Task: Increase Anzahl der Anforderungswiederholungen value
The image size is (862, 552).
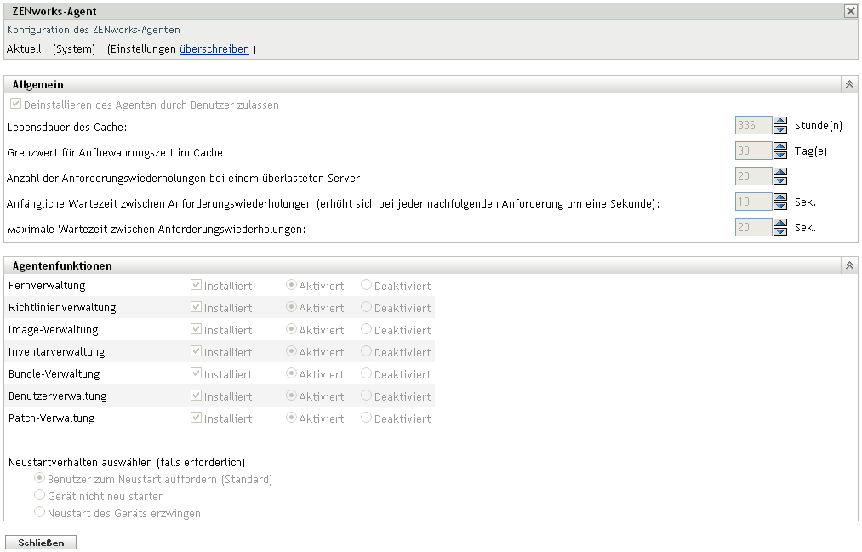Action: (x=780, y=172)
